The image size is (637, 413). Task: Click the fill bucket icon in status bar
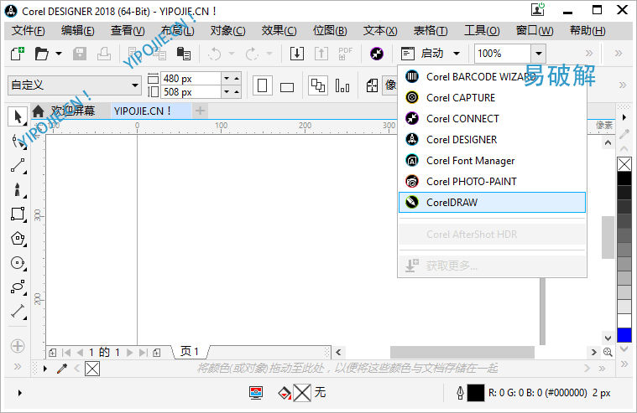click(x=285, y=393)
